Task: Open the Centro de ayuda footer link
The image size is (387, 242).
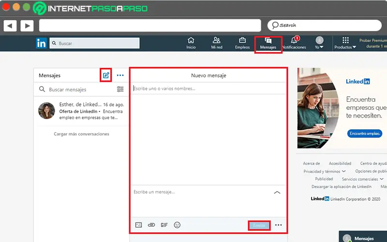Action: [373, 164]
